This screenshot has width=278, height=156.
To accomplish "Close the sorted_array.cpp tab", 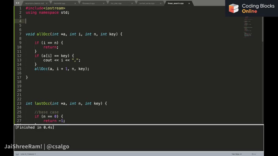I will [x=161, y=3].
